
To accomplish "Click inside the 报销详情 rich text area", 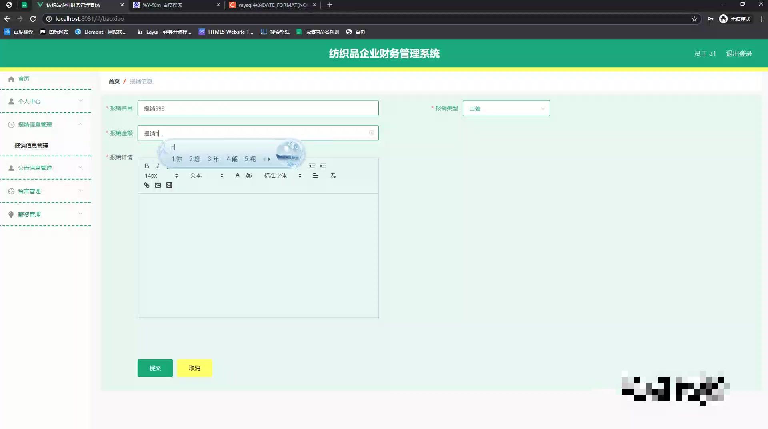I will pos(258,256).
